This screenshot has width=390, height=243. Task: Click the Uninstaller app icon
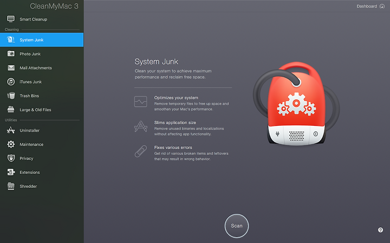11,130
